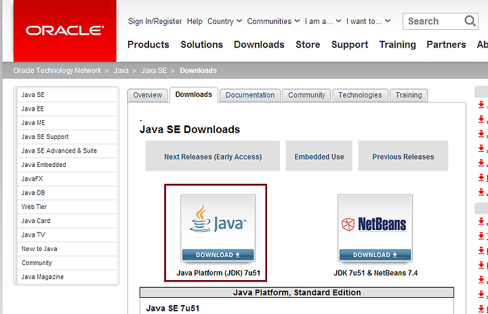Switch to the Overview tab
The width and height of the screenshot is (488, 314).
(148, 96)
